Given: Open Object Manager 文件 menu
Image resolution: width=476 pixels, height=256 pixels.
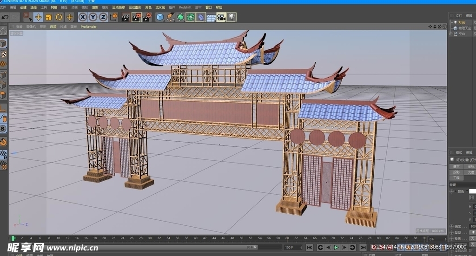Looking at the screenshot, I should coord(459,15).
